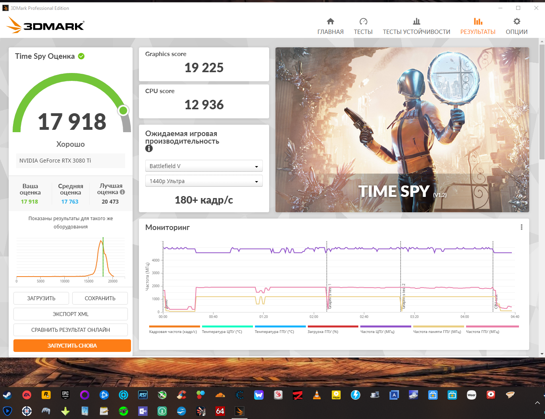The image size is (545, 419).
Task: Open Rockstar Games Launcher from taskbar
Action: click(x=46, y=395)
